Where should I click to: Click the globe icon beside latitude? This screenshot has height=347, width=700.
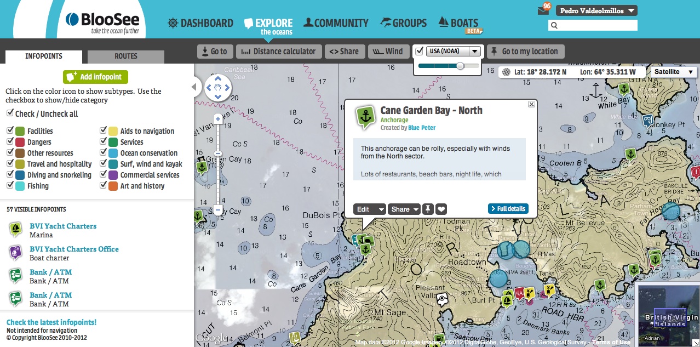coord(506,72)
